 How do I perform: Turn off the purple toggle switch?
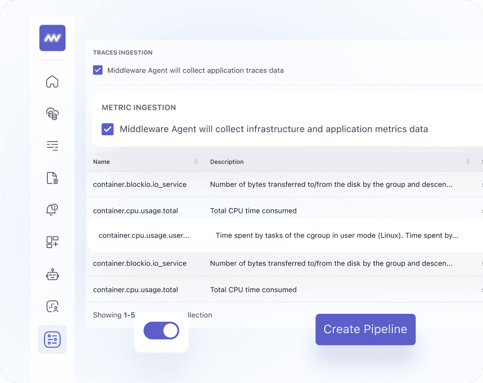[162, 330]
